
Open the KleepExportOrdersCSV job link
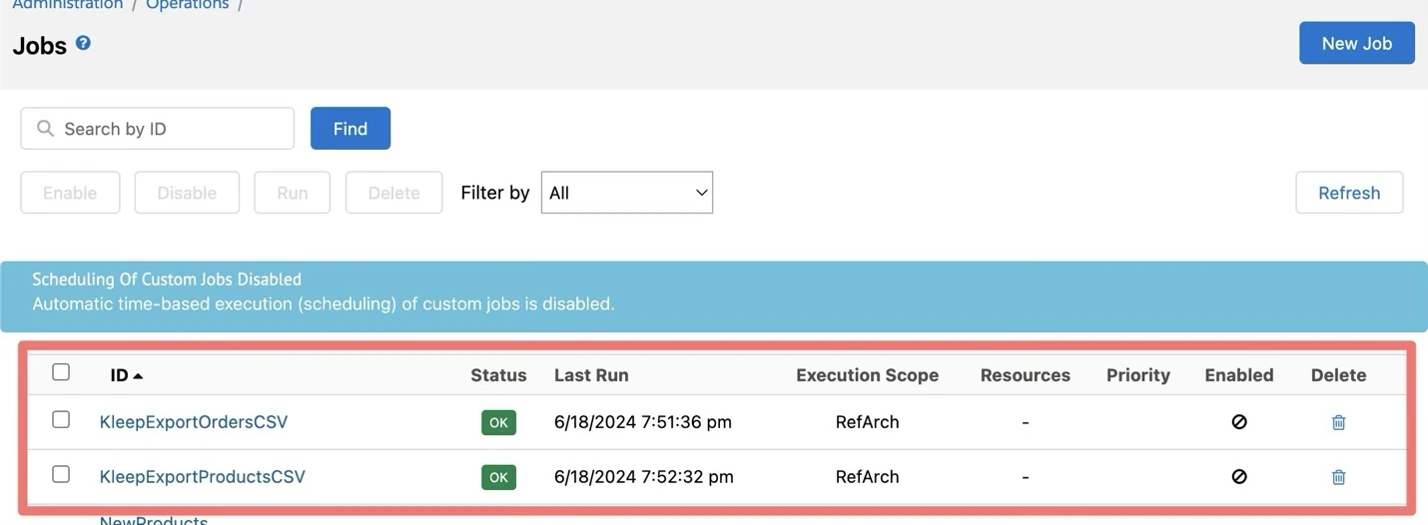[x=194, y=422]
